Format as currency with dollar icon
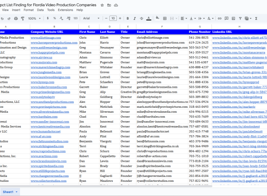 tap(48, 18)
